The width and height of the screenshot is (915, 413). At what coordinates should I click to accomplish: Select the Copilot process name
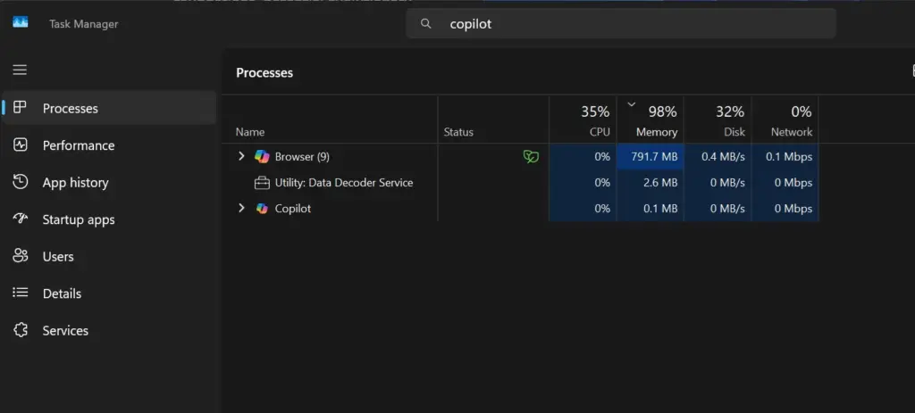coord(293,209)
